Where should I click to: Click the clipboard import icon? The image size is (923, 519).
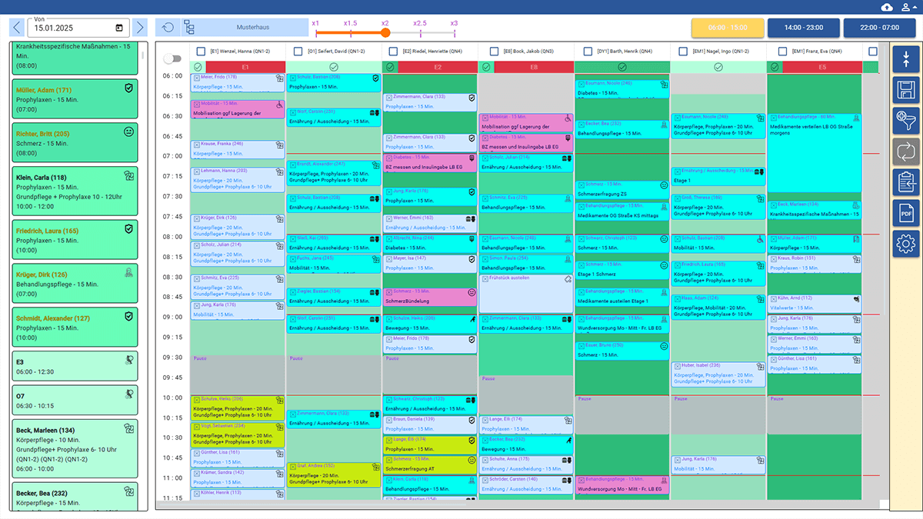(x=906, y=182)
